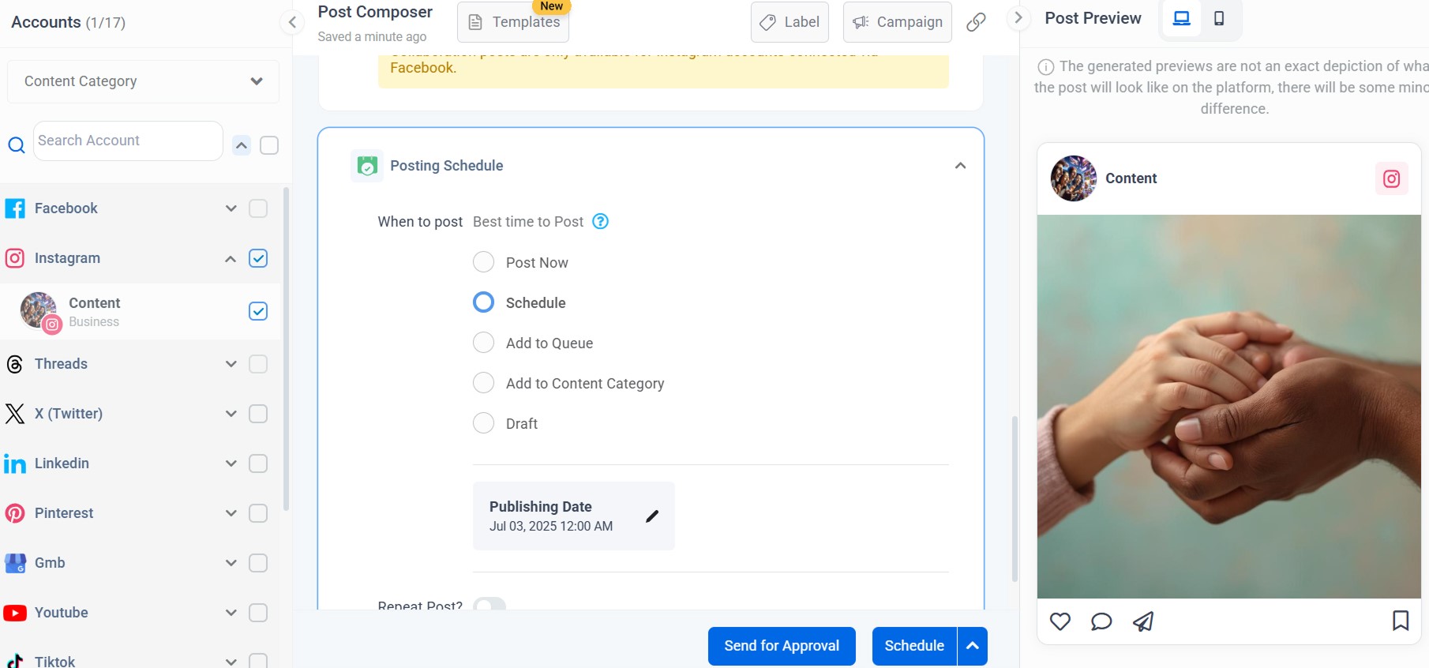
Task: Select the Schedule radio option
Action: point(483,302)
